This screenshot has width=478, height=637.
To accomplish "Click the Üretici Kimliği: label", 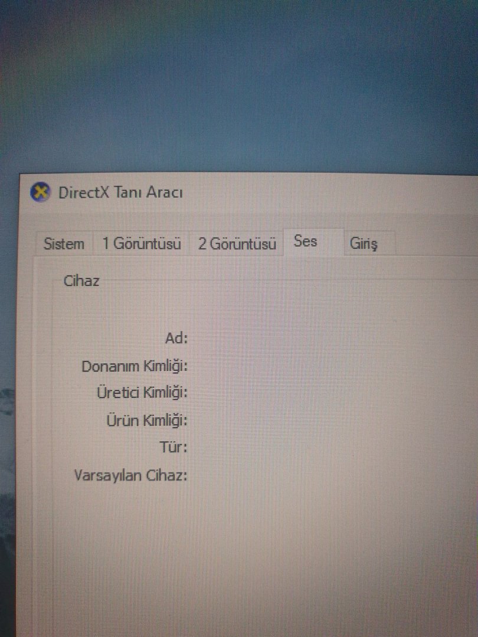I will 142,393.
